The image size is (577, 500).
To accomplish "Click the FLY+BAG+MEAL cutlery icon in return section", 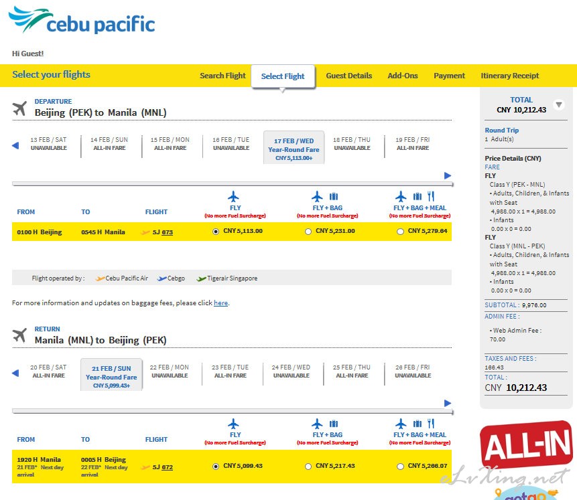I will click(431, 424).
